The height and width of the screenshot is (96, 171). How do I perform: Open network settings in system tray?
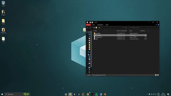click(x=151, y=94)
